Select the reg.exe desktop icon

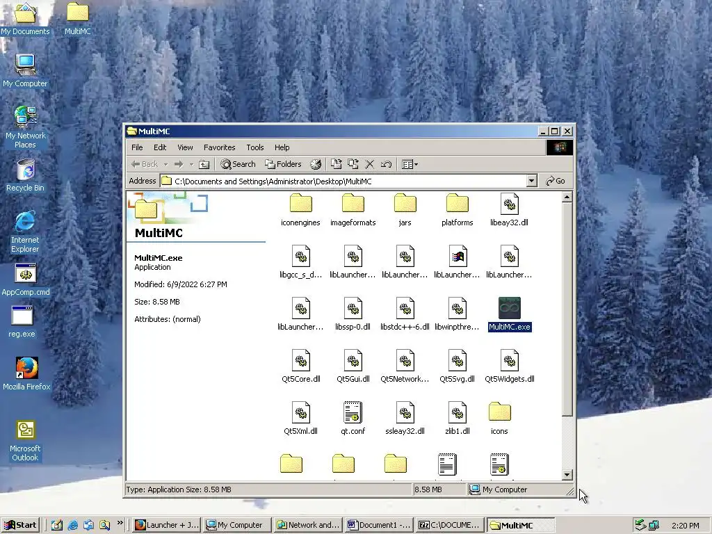(22, 321)
